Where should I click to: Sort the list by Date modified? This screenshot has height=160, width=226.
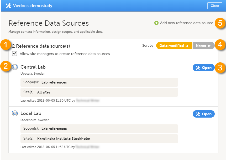pyautogui.click(x=174, y=46)
